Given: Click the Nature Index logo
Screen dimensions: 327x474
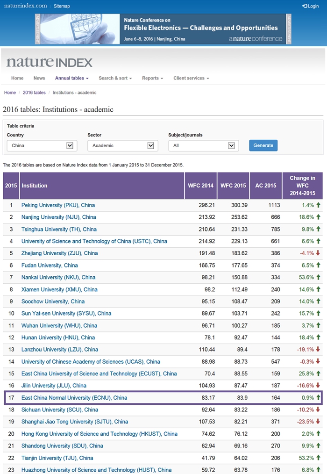Looking at the screenshot, I should 50,62.
